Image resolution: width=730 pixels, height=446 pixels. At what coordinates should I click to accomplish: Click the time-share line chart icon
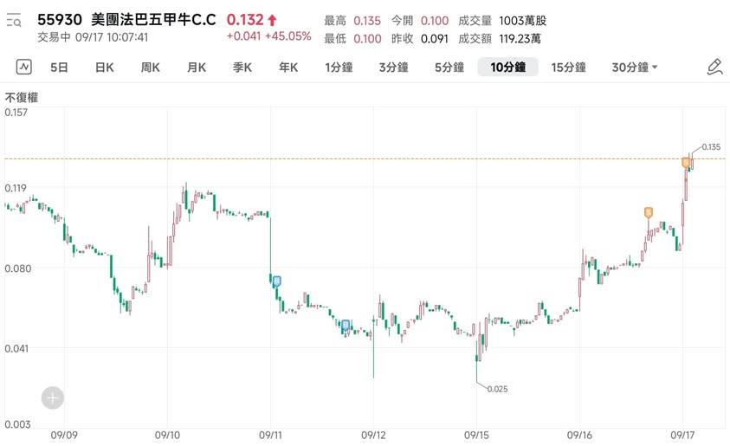(x=23, y=67)
